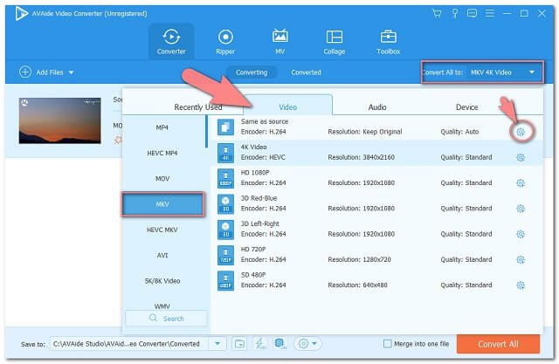Click the Same as source preset icon
The height and width of the screenshot is (364, 559).
[225, 127]
